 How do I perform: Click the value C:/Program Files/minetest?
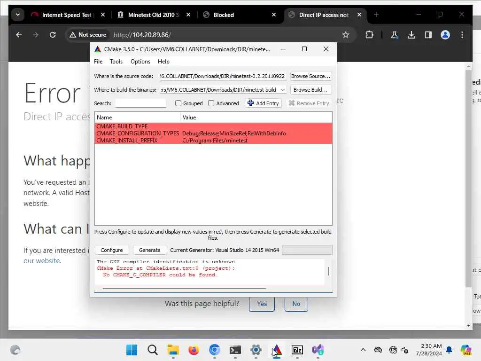pos(215,140)
